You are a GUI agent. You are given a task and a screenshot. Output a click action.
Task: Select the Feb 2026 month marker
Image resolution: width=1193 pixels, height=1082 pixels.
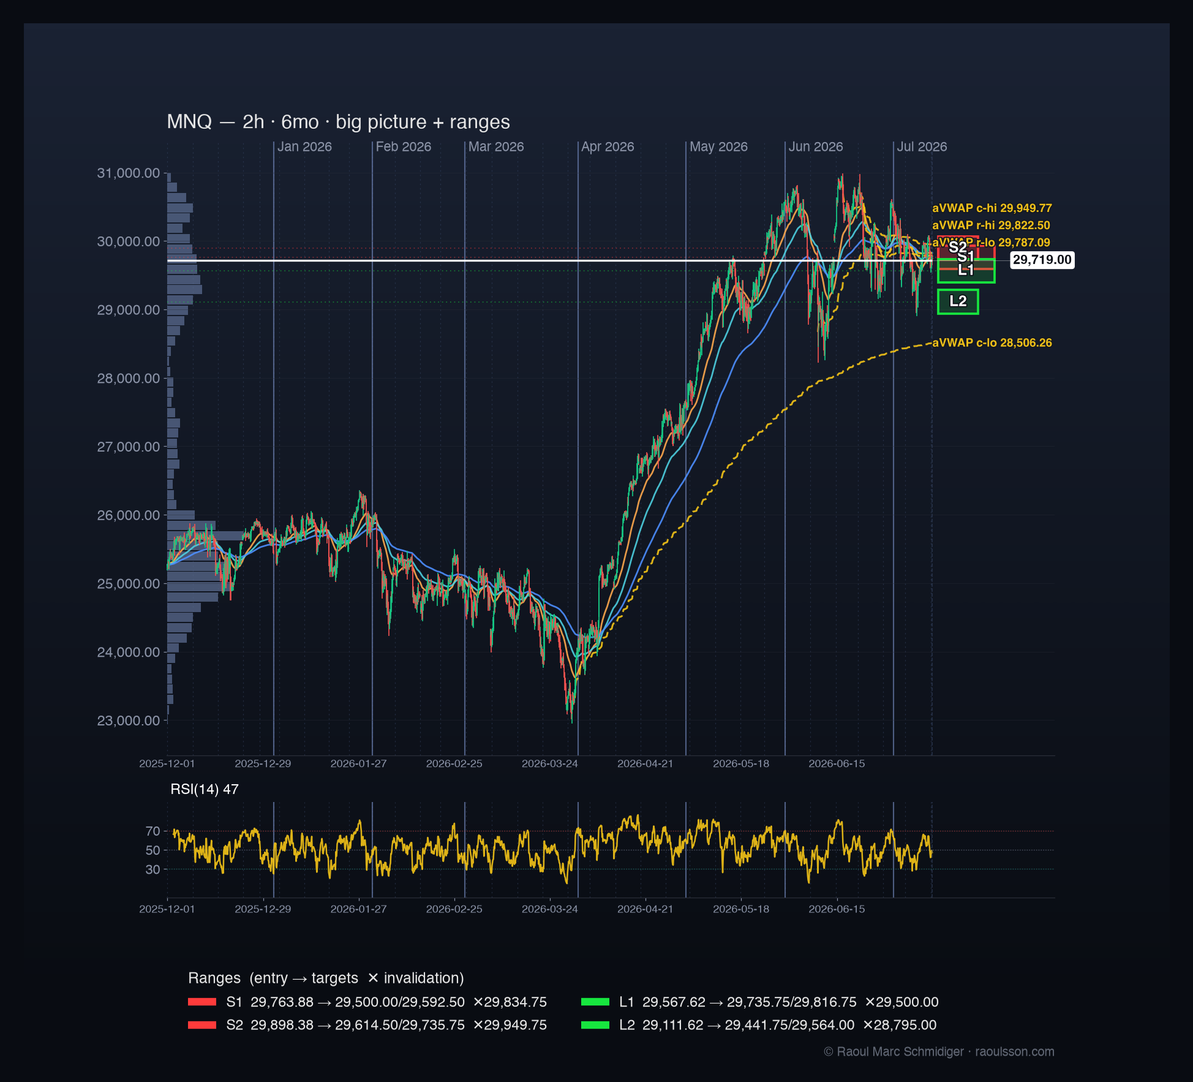point(403,147)
